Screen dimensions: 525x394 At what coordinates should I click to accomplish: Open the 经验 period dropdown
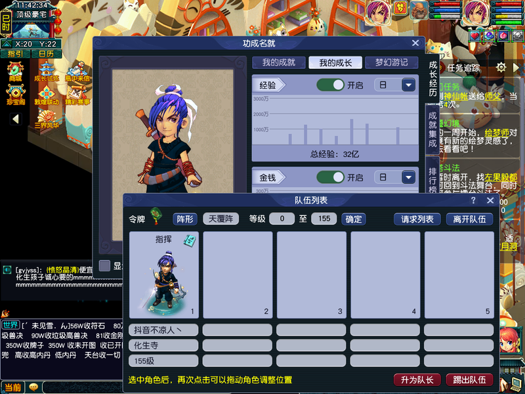pyautogui.click(x=408, y=85)
